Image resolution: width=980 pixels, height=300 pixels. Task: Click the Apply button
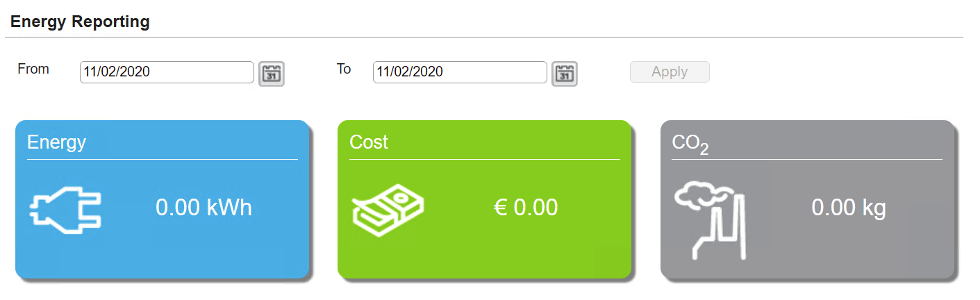670,72
